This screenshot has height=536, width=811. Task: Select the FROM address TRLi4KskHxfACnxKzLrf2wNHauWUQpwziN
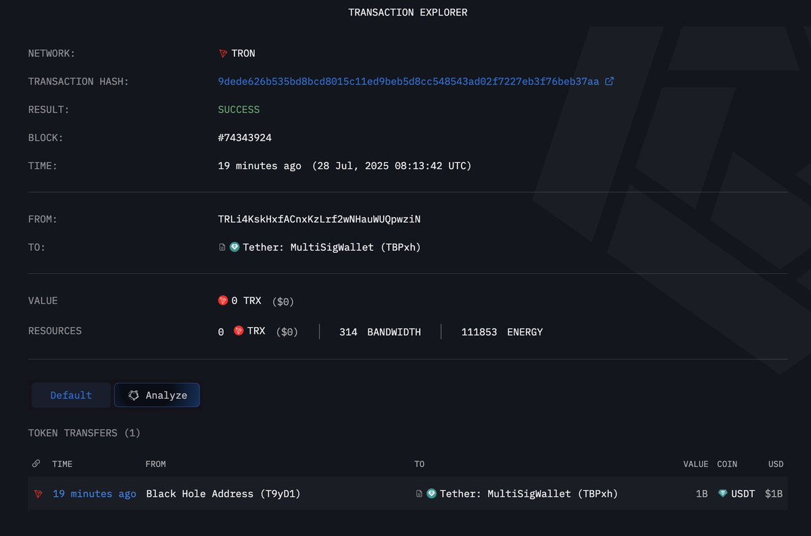[x=320, y=218]
